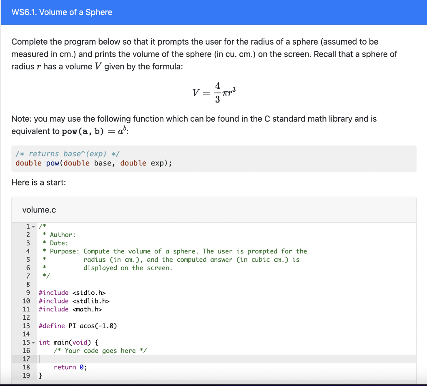The height and width of the screenshot is (386, 427).
Task: Click the closing brace on line 19
Action: 40,375
